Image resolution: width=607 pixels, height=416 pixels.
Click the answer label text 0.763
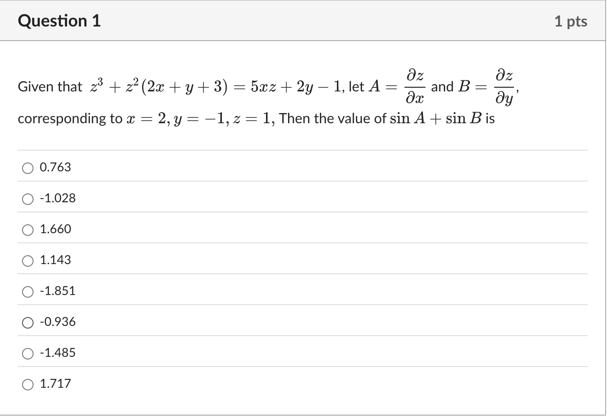[55, 167]
